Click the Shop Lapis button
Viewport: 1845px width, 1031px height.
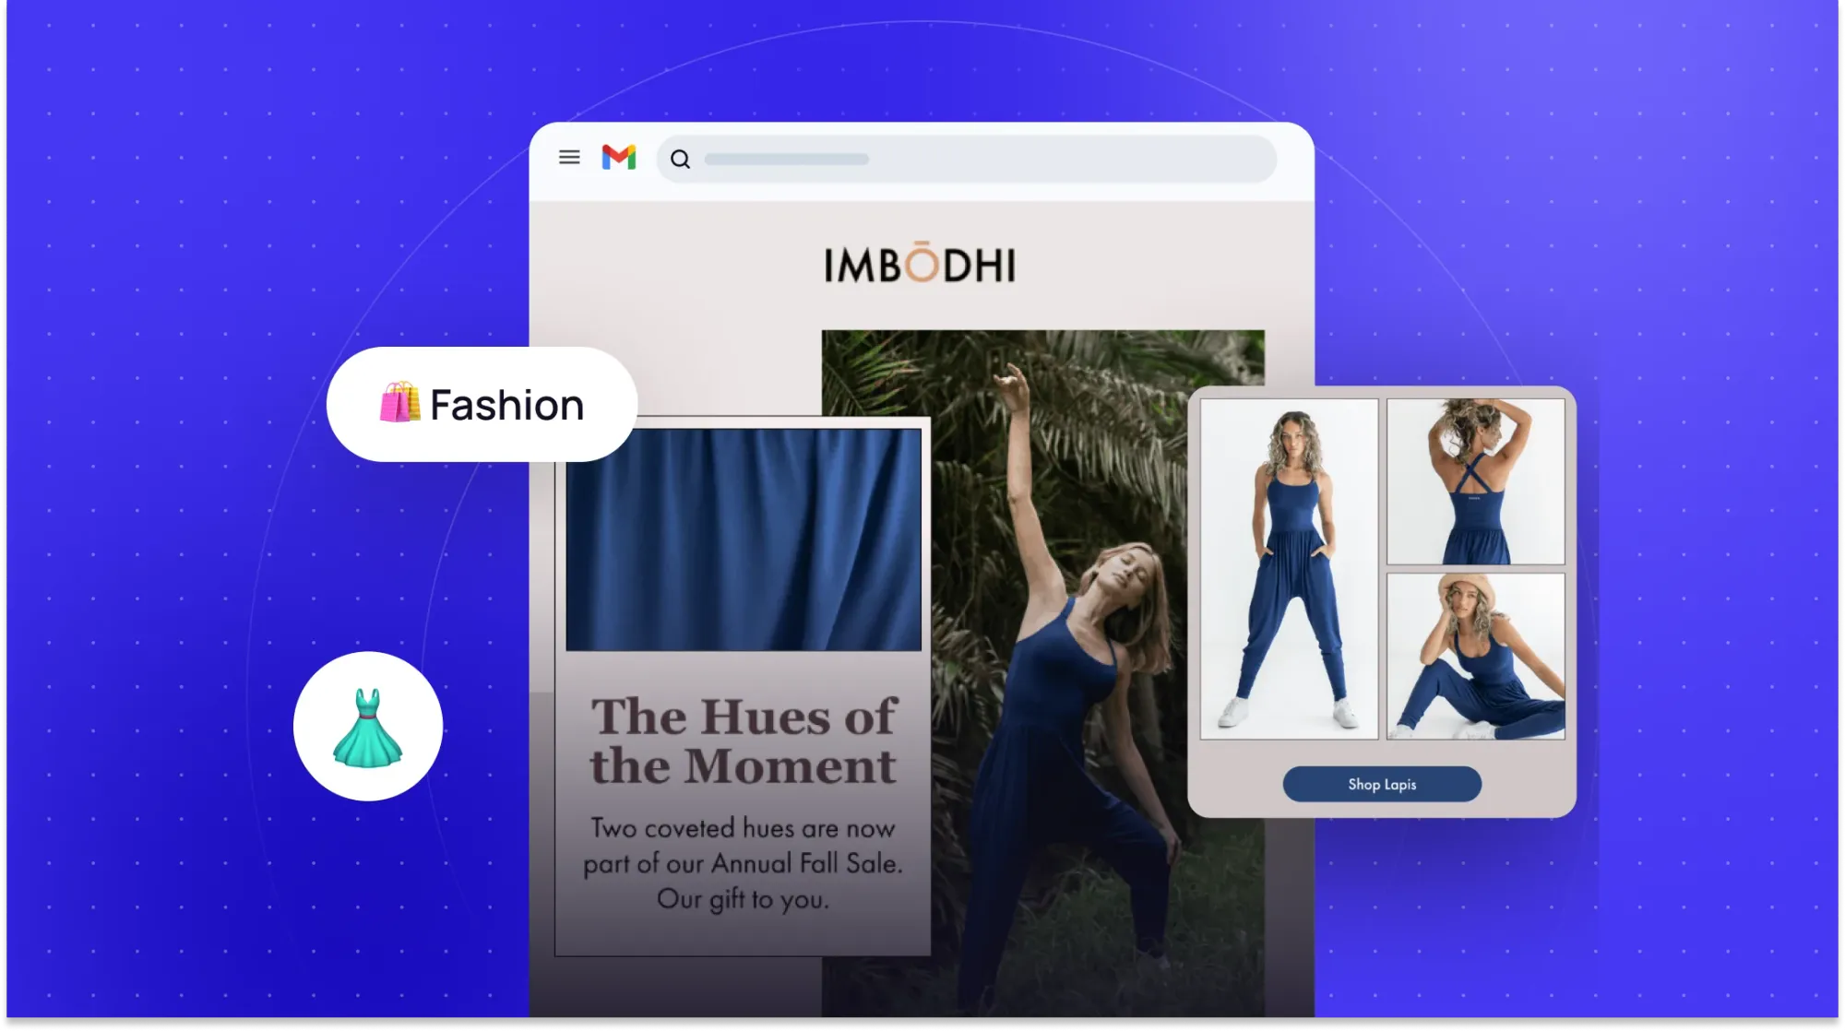(1381, 784)
